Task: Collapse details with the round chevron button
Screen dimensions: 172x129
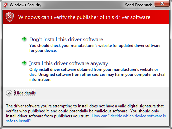Action: click(x=9, y=93)
